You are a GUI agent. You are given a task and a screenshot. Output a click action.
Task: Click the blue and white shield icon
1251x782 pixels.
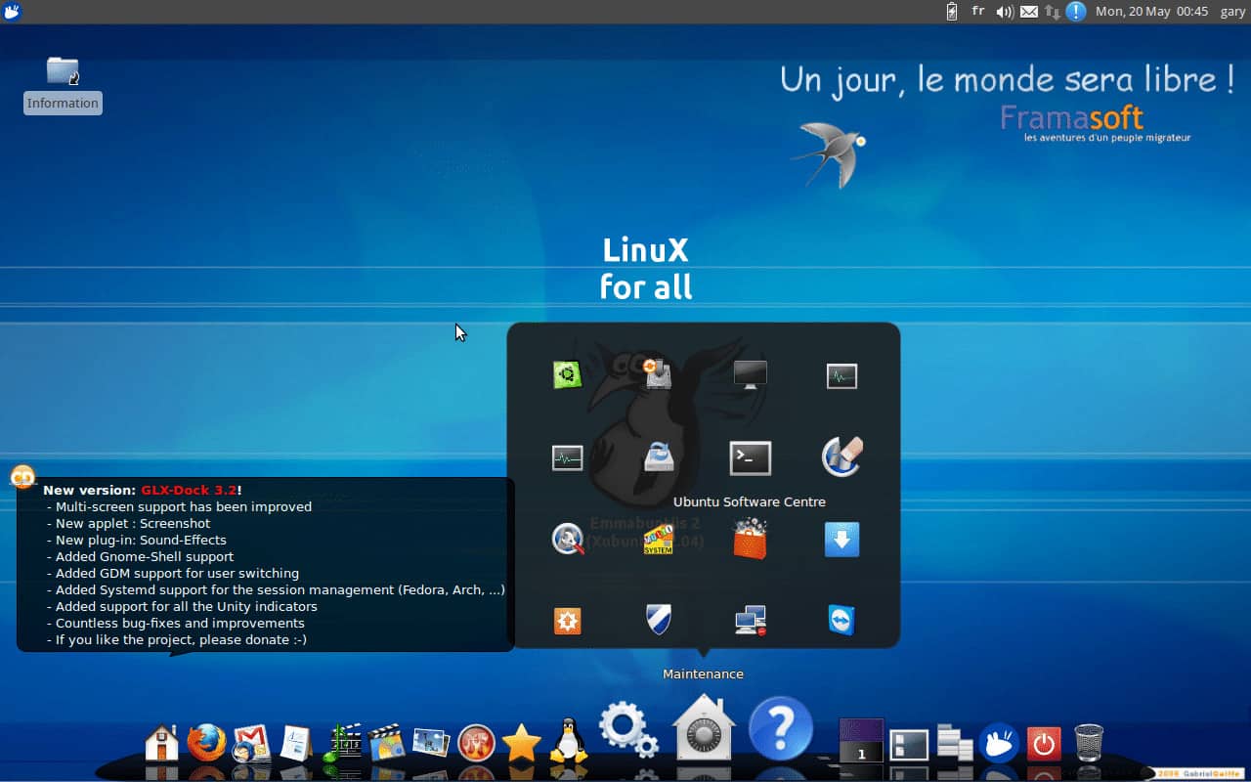pos(659,620)
